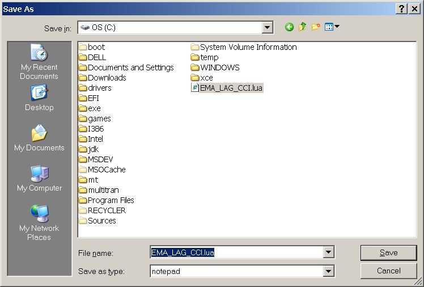Viewport: 424px width, 287px height.
Task: Select the DELL folder icon
Action: [x=83, y=57]
